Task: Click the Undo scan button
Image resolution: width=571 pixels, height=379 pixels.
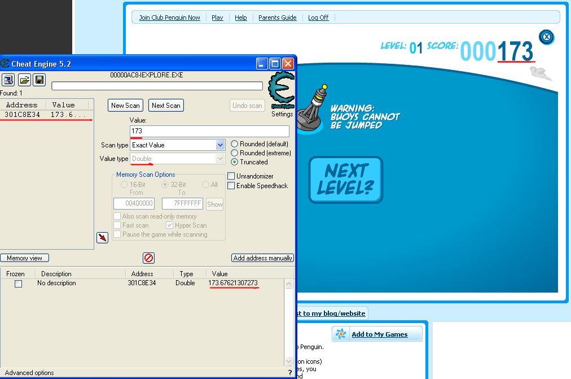Action: pos(247,106)
